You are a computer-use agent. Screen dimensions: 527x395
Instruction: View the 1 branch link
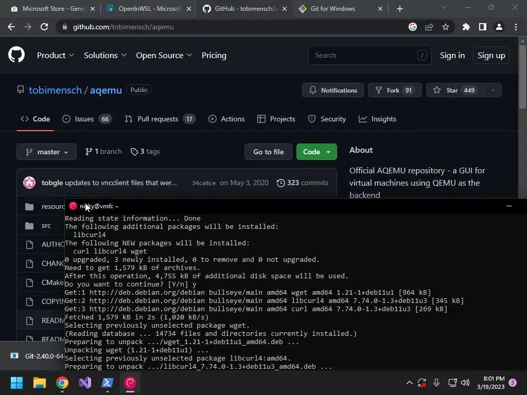pyautogui.click(x=103, y=152)
